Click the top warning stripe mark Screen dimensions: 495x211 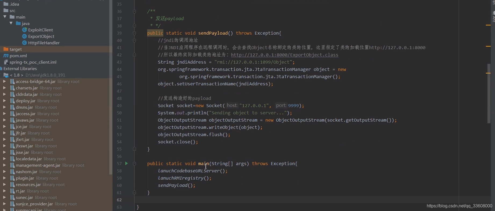click(488, 25)
